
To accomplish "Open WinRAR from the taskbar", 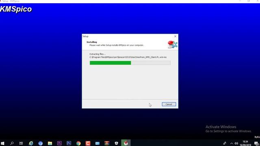I will pyautogui.click(x=107, y=143).
